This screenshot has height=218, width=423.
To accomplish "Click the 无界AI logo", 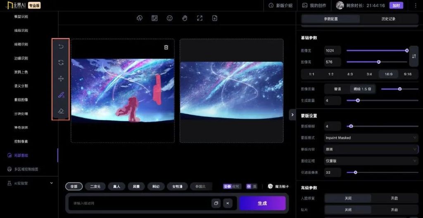I will (16, 5).
